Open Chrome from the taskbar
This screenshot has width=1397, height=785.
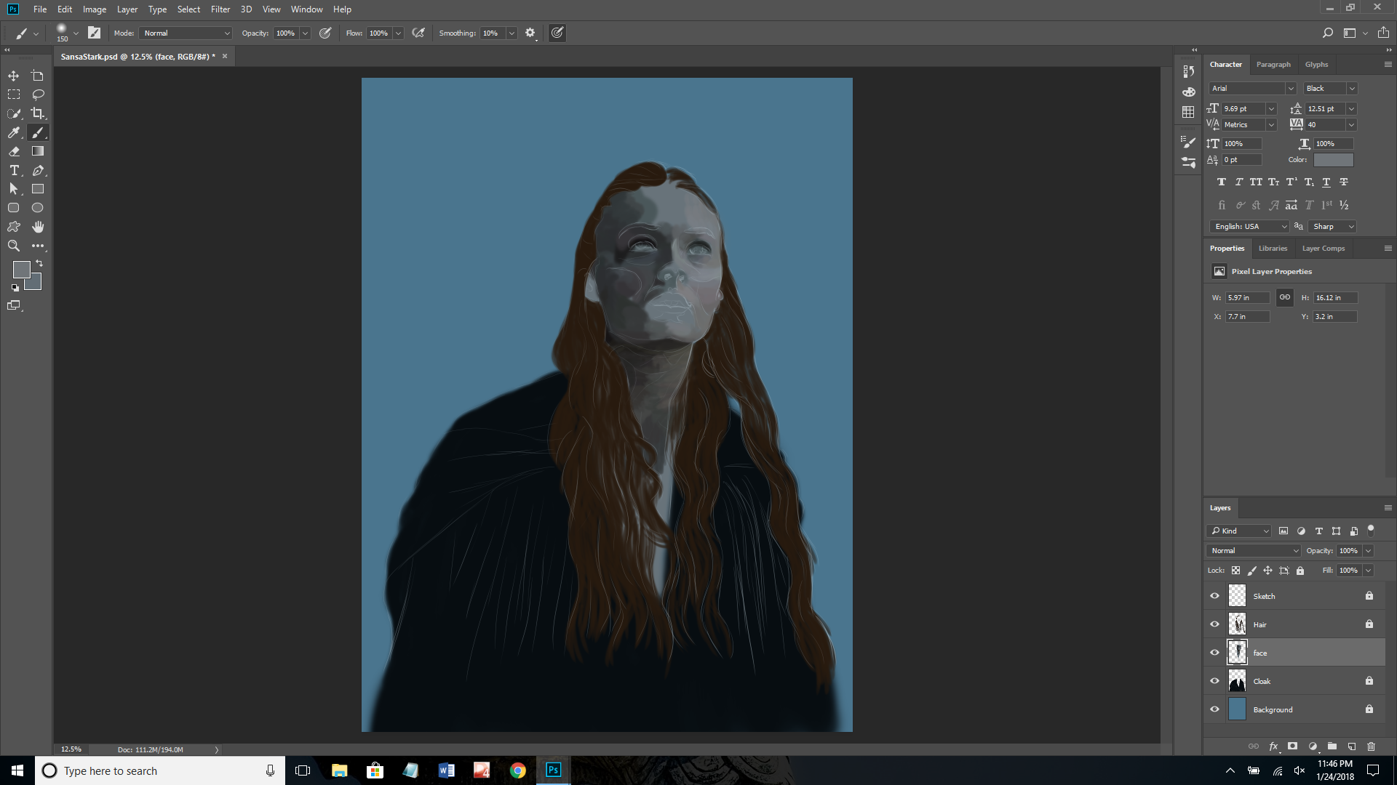[518, 770]
